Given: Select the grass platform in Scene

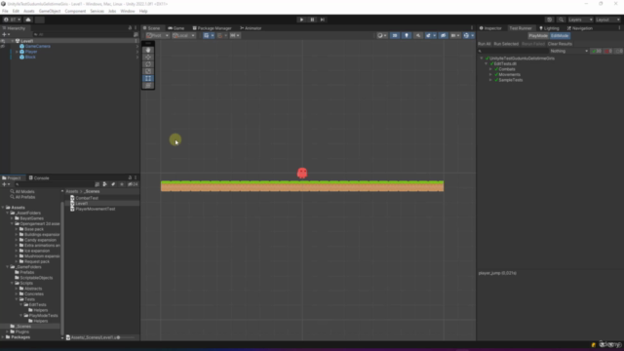Looking at the screenshot, I should pyautogui.click(x=302, y=186).
